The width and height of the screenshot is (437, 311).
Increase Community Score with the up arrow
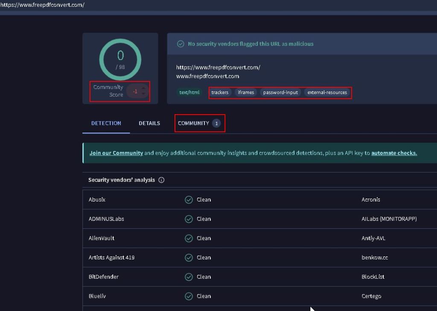click(x=143, y=88)
